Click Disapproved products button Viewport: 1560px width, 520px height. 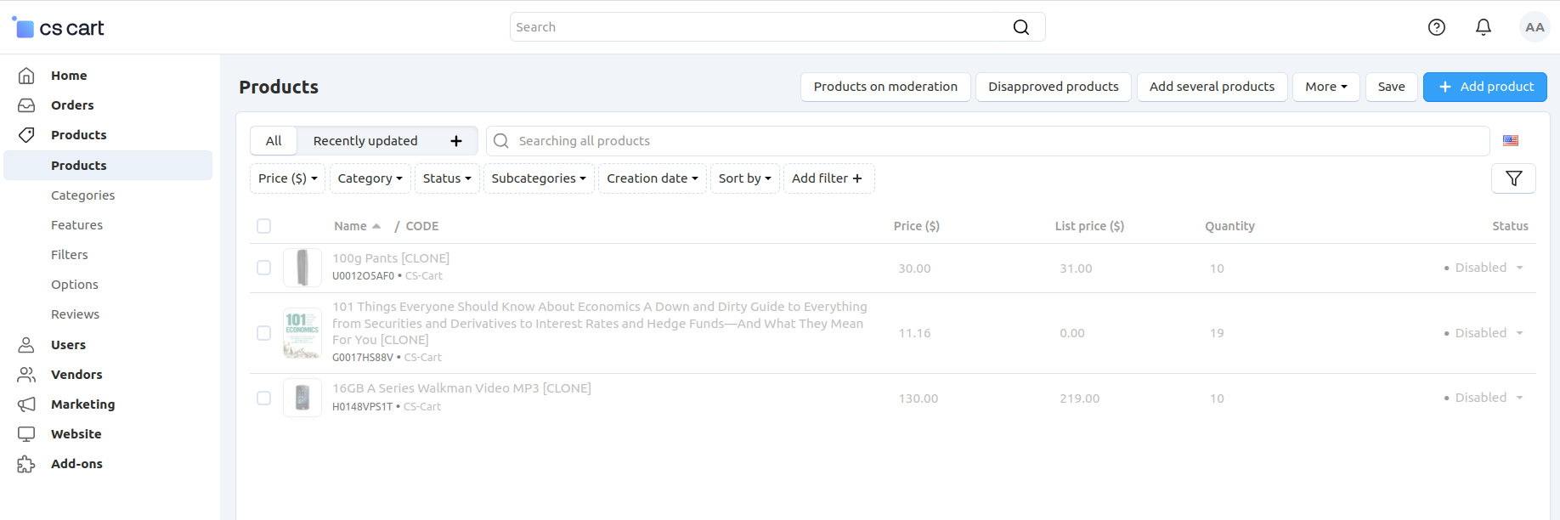click(x=1054, y=87)
